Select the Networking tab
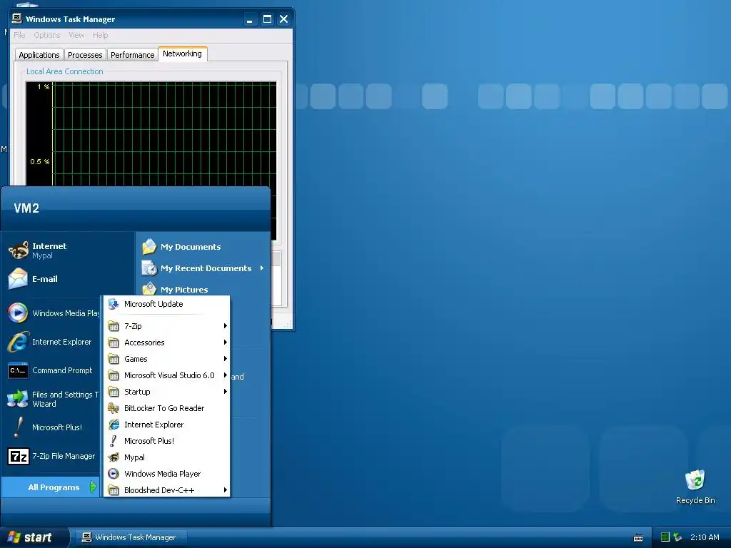The height and width of the screenshot is (548, 731). point(182,54)
